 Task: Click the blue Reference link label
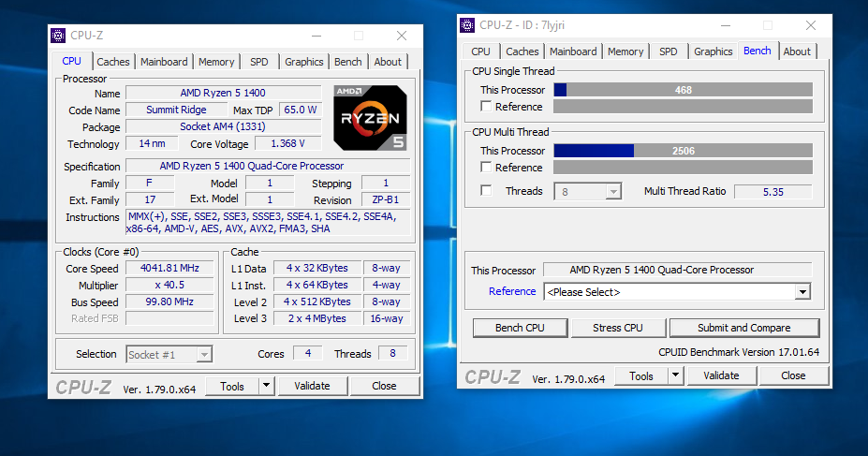pyautogui.click(x=512, y=291)
